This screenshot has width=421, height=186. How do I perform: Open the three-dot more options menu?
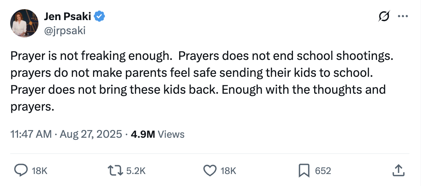click(402, 17)
